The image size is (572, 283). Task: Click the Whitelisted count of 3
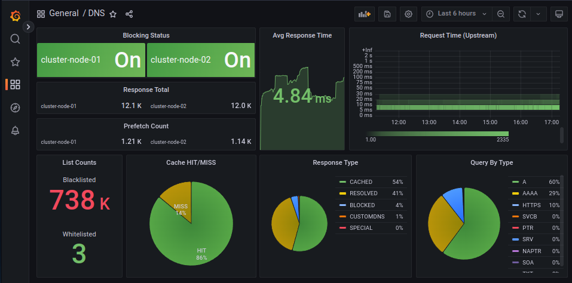tap(79, 254)
